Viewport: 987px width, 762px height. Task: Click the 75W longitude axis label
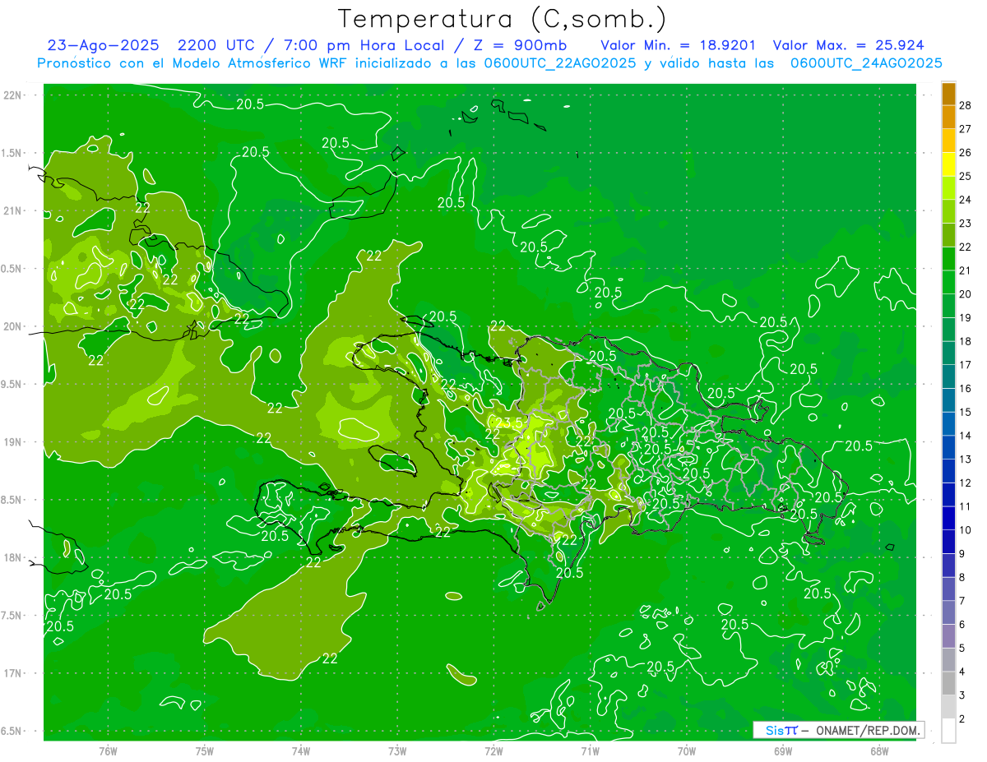pos(205,752)
